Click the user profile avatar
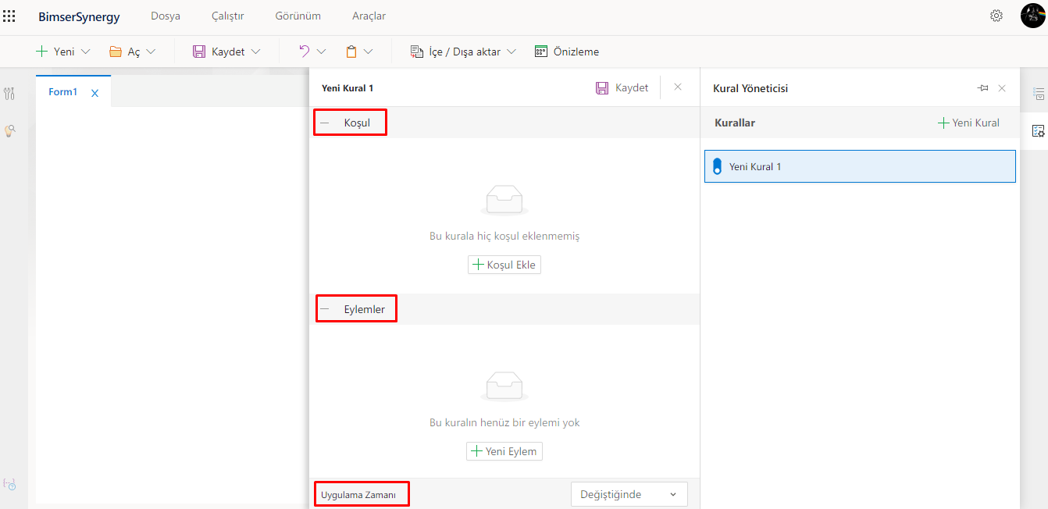This screenshot has height=509, width=1048. [x=1032, y=16]
